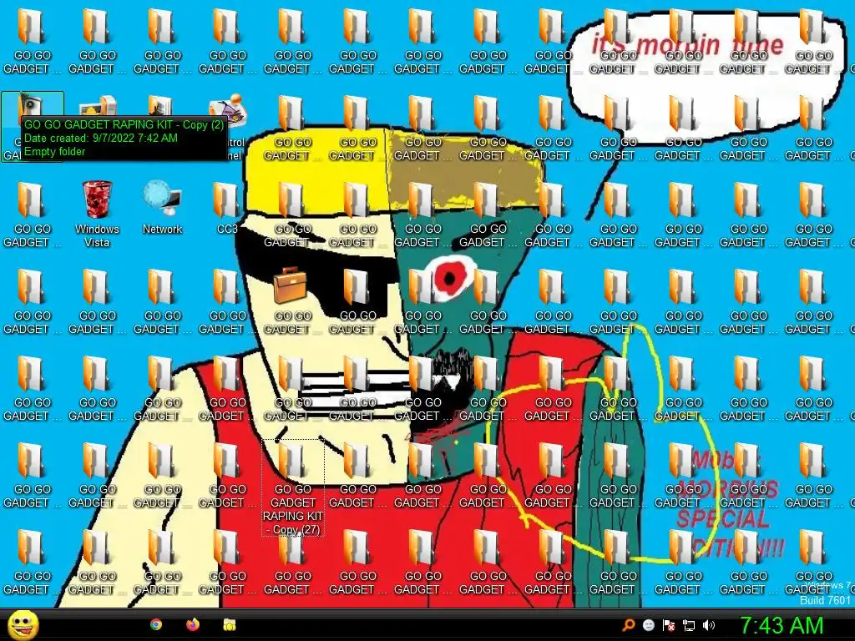Click the 7:43 AM taskbar clock

click(782, 625)
